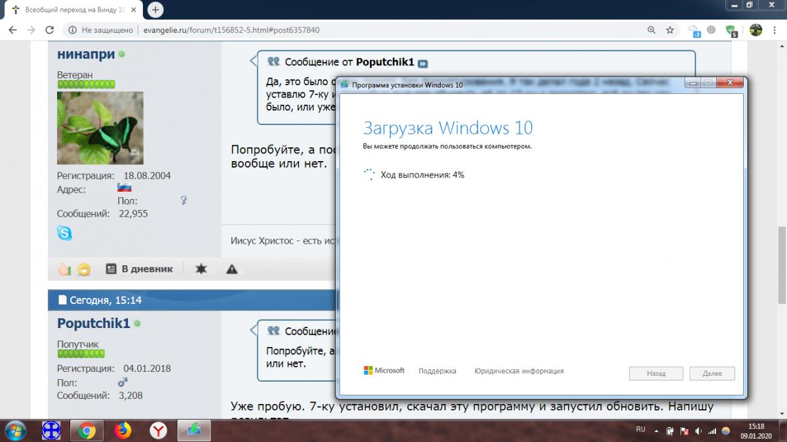Open Yandex Browser from the taskbar
Viewport: 787px width, 442px height.
click(158, 430)
